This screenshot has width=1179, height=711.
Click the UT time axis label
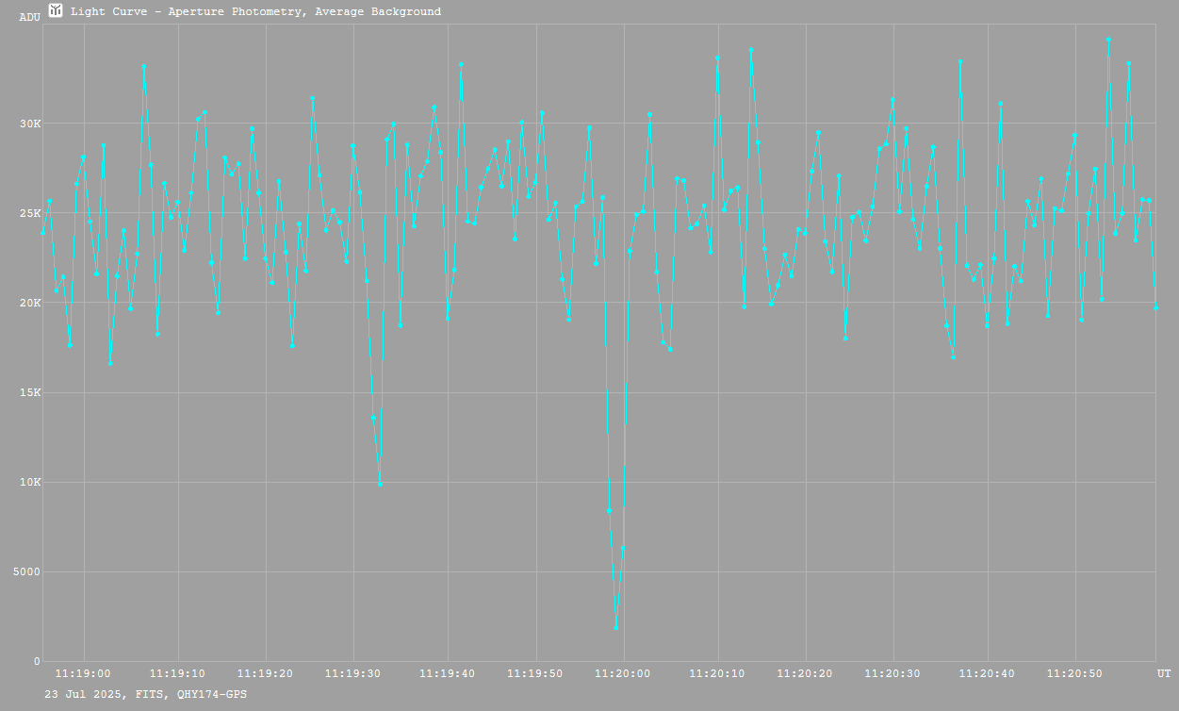[1164, 673]
